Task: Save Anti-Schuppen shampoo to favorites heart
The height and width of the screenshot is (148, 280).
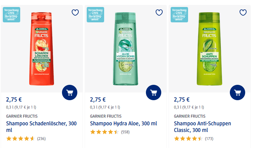Action: click(x=243, y=13)
